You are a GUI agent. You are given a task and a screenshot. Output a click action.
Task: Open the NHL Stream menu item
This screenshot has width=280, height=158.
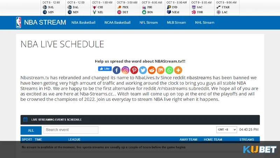pos(205,23)
